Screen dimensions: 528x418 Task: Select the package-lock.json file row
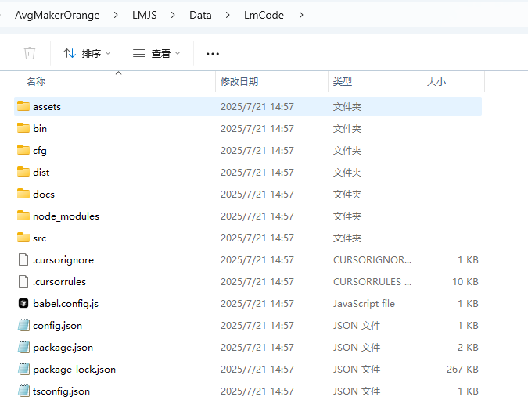74,369
